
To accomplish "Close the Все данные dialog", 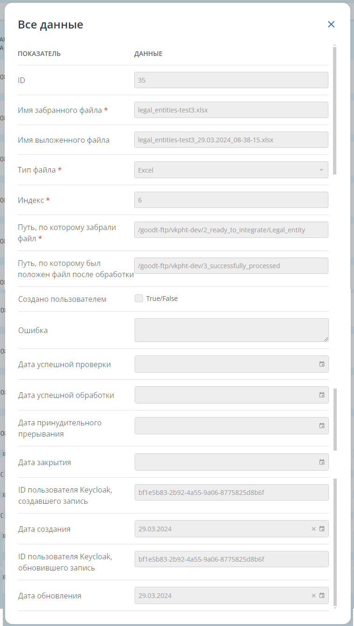I will click(331, 24).
